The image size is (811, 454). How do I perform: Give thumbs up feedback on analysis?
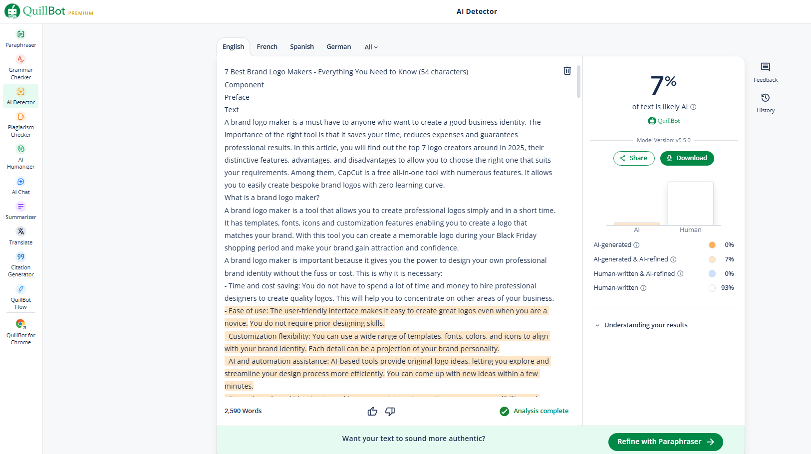coord(372,411)
